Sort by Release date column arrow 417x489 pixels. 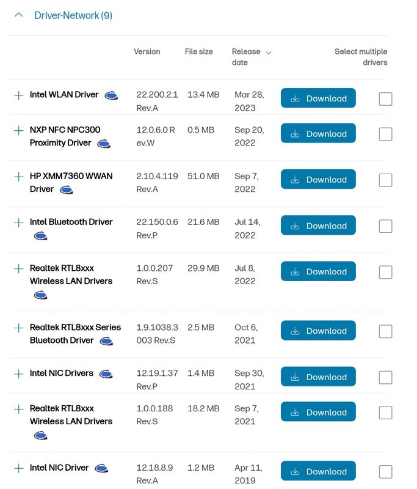[269, 53]
